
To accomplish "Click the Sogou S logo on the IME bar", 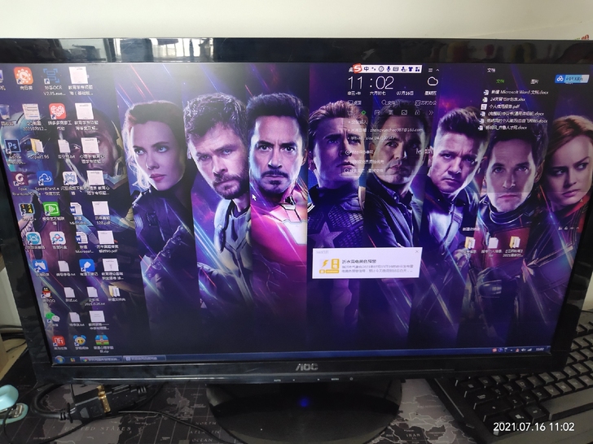I will [x=357, y=68].
